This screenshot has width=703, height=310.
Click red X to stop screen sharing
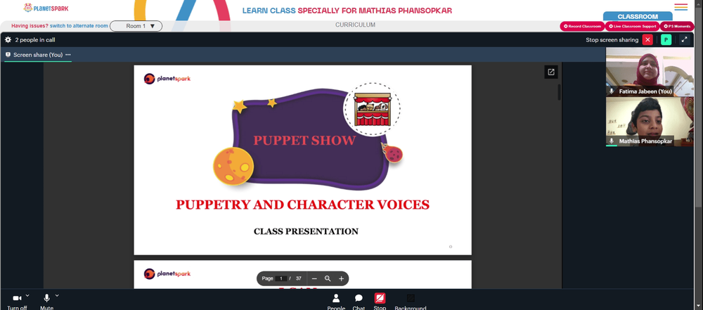pyautogui.click(x=647, y=40)
